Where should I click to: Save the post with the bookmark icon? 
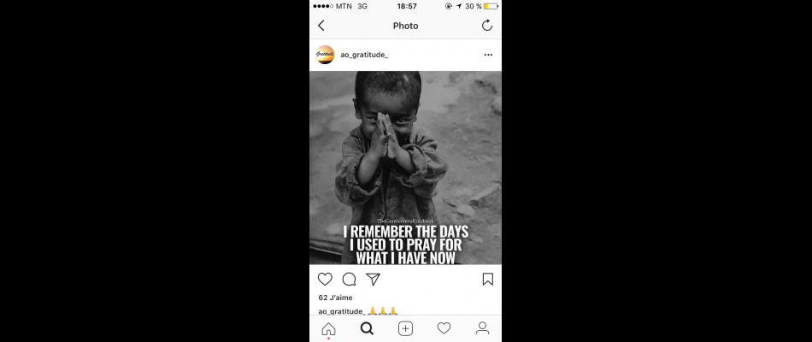488,280
